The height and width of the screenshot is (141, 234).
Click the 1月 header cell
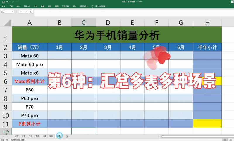pos(59,47)
